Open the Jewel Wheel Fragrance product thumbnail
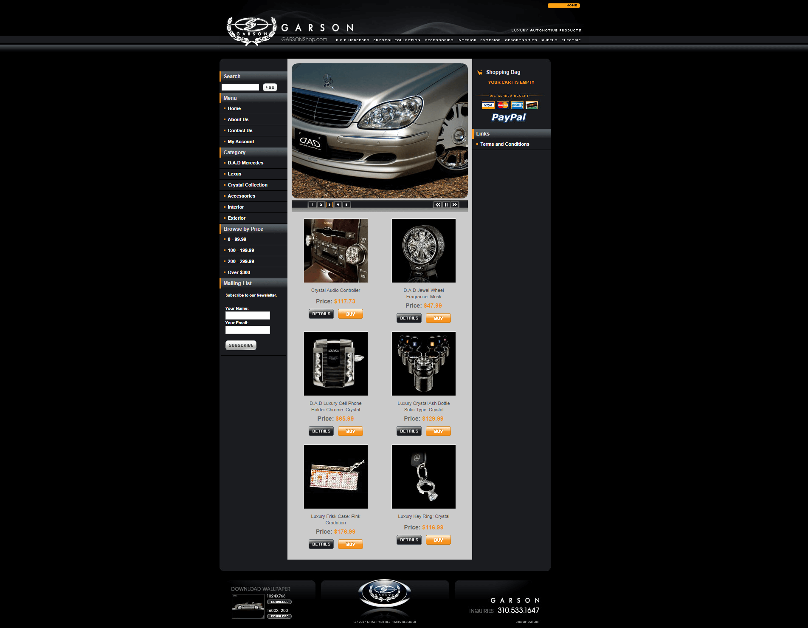Viewport: 808px width, 628px height. [x=423, y=251]
